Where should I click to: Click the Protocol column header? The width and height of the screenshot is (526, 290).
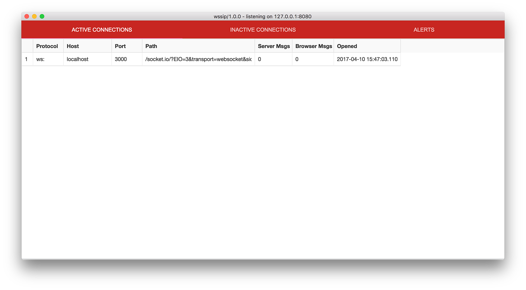48,46
